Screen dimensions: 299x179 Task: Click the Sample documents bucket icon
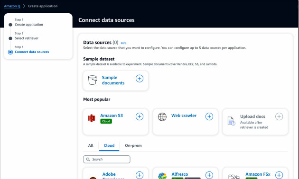click(92, 80)
